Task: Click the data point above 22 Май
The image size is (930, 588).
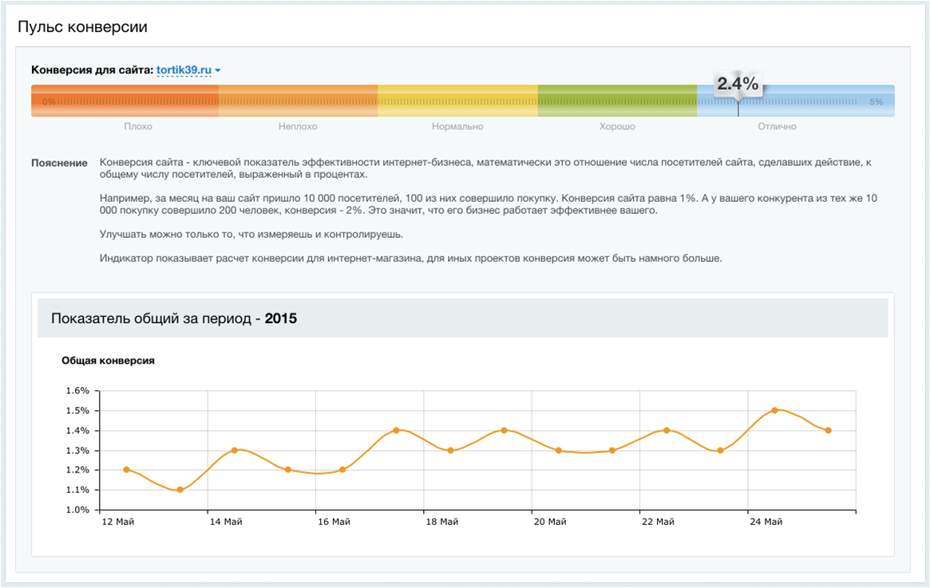Action: point(666,430)
